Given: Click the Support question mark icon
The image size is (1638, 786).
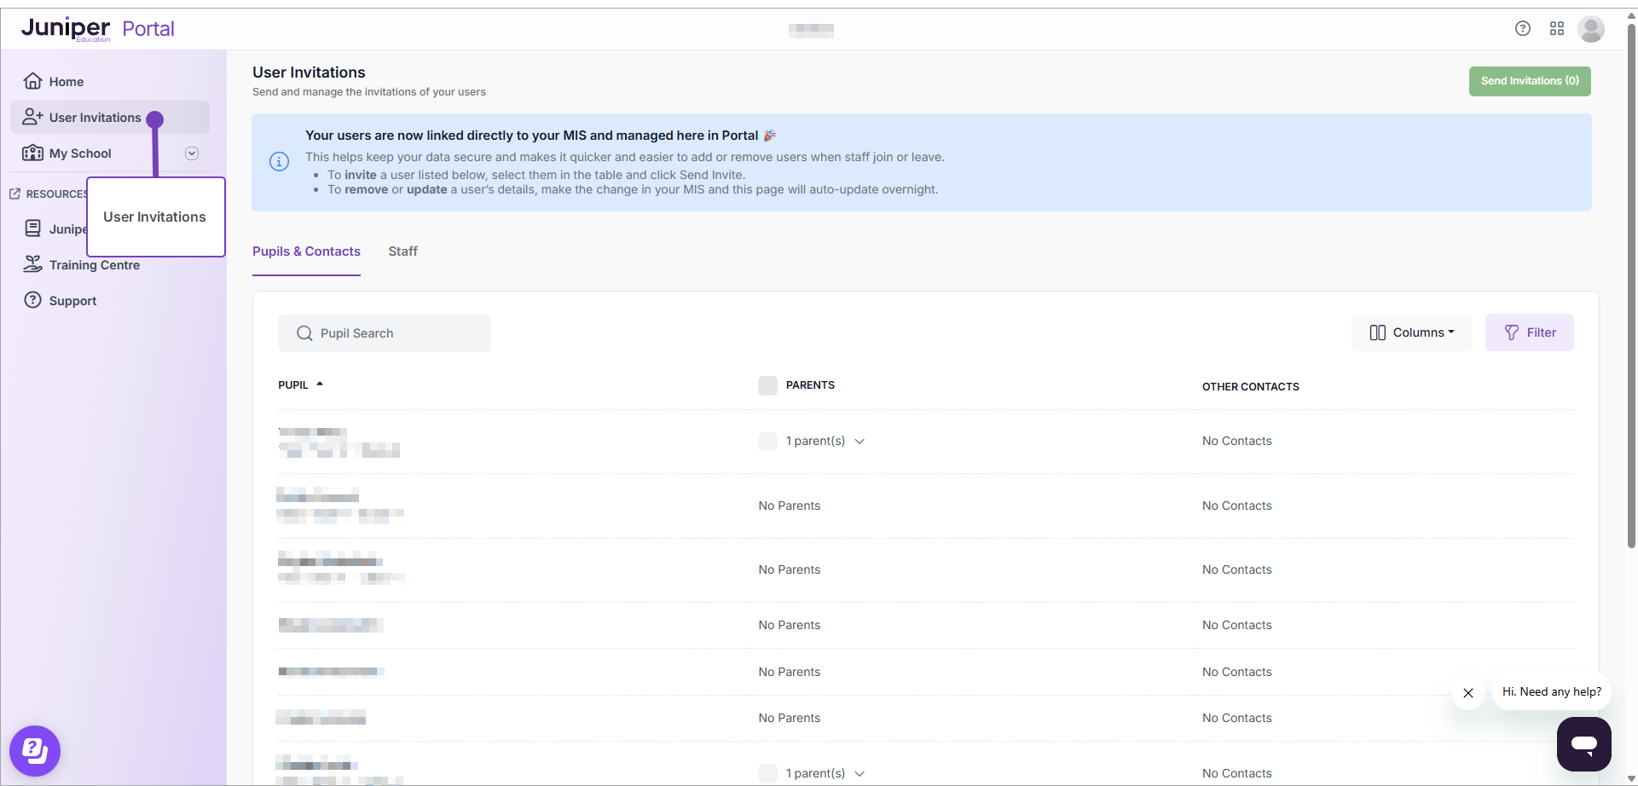Looking at the screenshot, I should 32,300.
